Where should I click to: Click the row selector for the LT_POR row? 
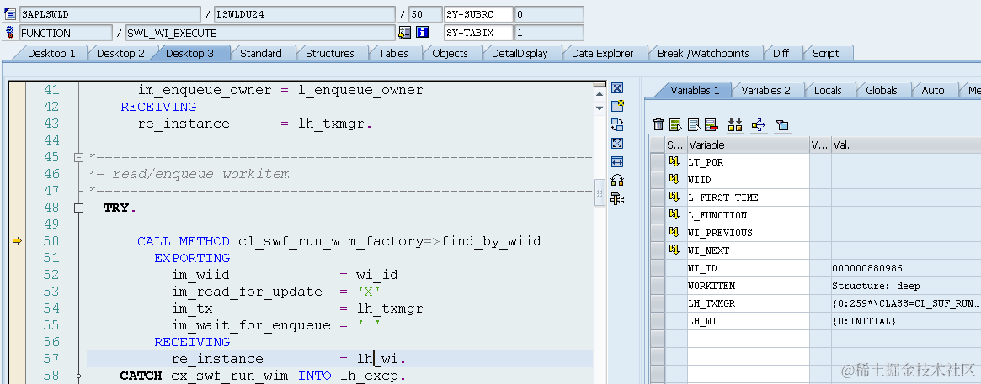click(656, 161)
